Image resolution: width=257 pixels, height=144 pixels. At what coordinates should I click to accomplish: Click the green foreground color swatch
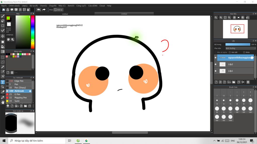click(8, 18)
